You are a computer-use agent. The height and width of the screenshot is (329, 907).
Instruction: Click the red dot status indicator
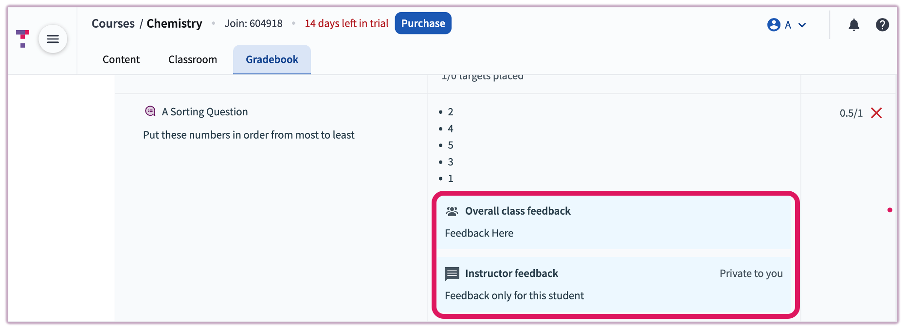[890, 210]
